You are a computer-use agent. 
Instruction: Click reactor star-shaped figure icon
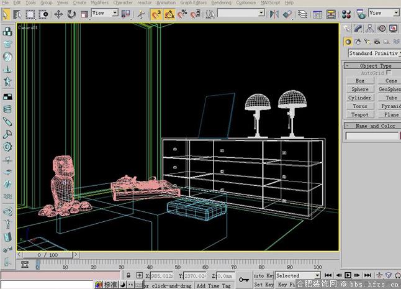7,81
